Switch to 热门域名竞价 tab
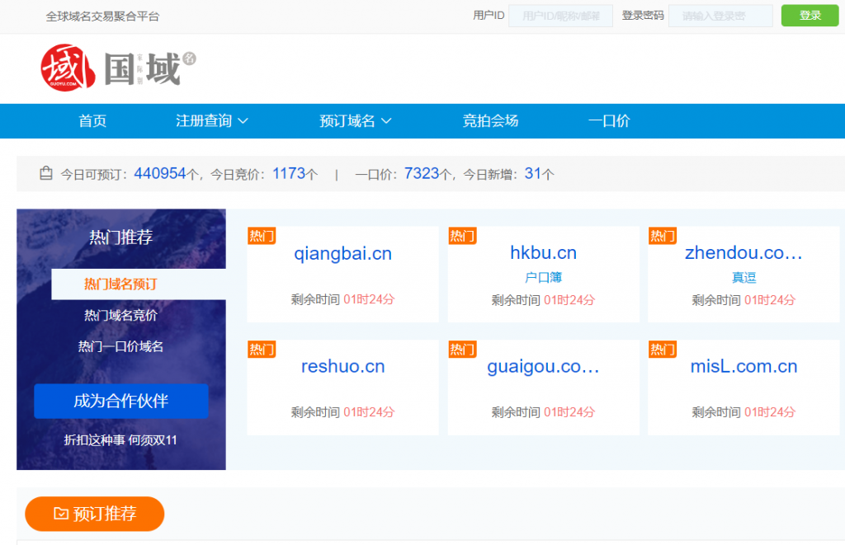The image size is (845, 545). pyautogui.click(x=120, y=315)
